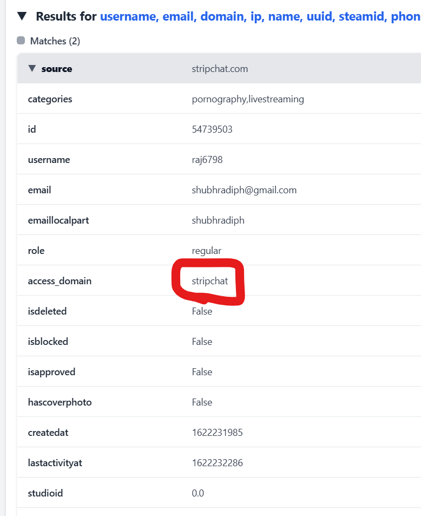The height and width of the screenshot is (516, 421).
Task: Click the stripchat.com source value
Action: pos(220,69)
